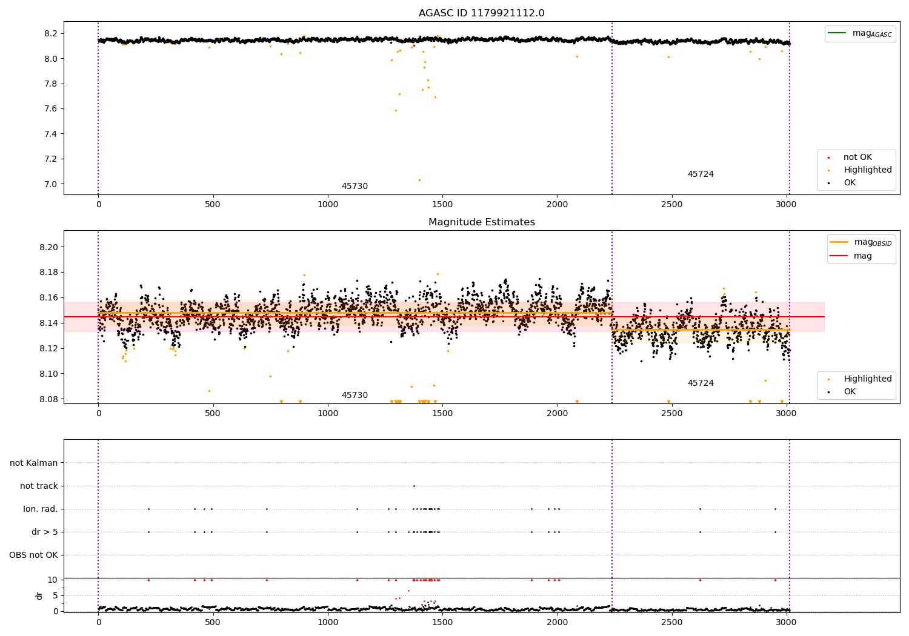Click '1500' x-axis tick under top panel
The image size is (909, 636).
442,204
